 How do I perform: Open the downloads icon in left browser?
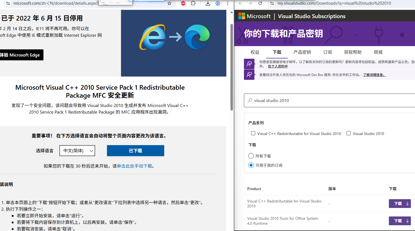tap(208, 3)
